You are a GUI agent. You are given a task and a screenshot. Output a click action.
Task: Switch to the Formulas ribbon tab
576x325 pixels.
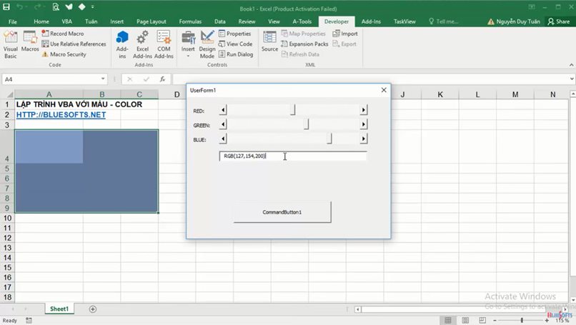(189, 21)
